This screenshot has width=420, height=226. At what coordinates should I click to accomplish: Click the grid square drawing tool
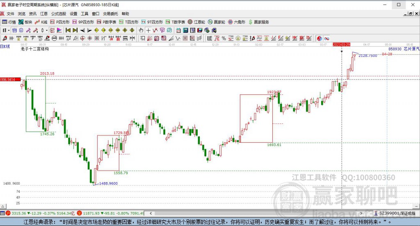[185, 38]
